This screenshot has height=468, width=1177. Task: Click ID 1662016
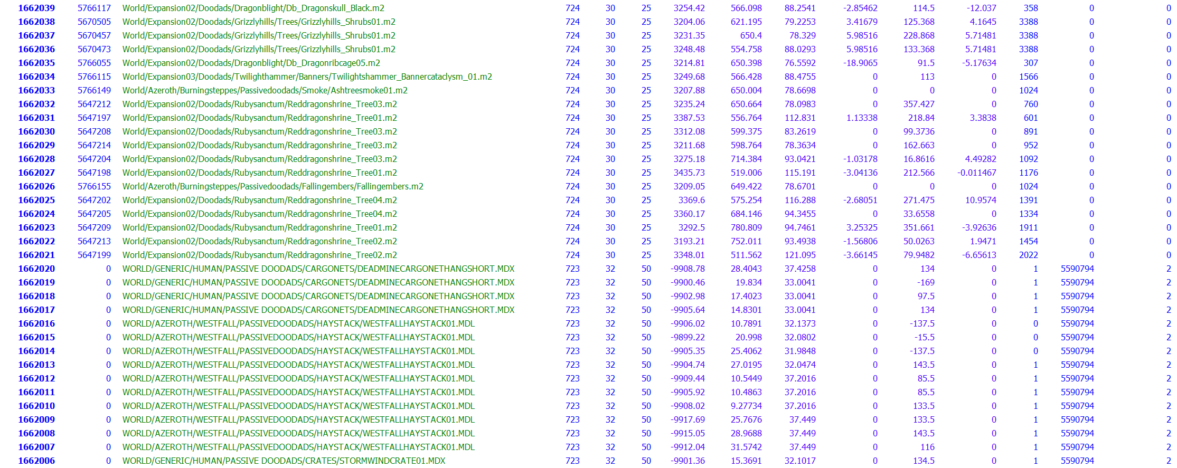(36, 323)
